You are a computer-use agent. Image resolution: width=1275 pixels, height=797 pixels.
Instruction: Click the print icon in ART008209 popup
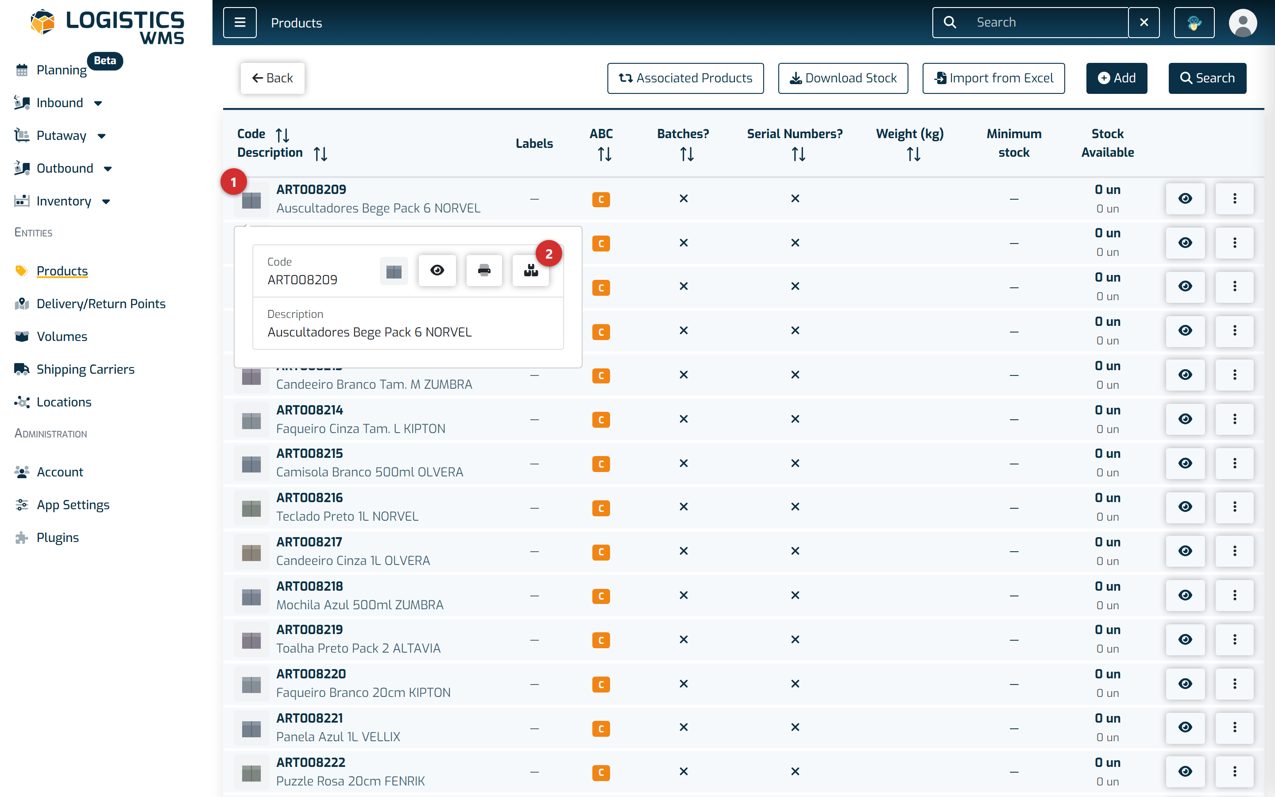[x=483, y=271]
